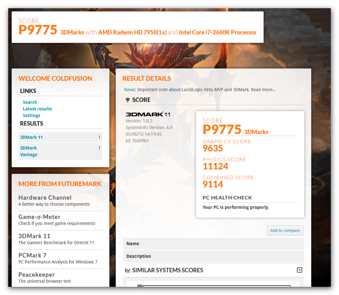The width and height of the screenshot is (339, 295).
Task: Open 3DMark Vantage results row
Action: pyautogui.click(x=60, y=151)
